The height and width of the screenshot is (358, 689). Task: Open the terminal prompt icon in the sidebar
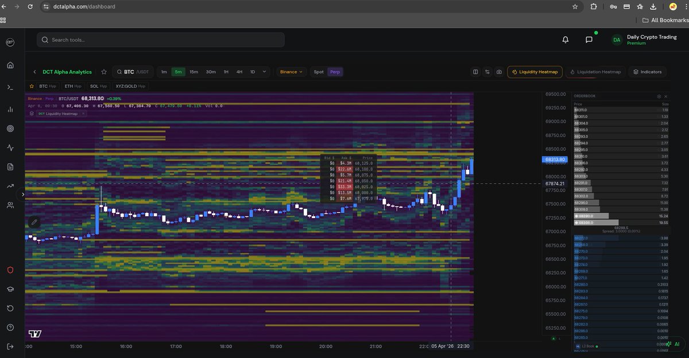pyautogui.click(x=10, y=87)
